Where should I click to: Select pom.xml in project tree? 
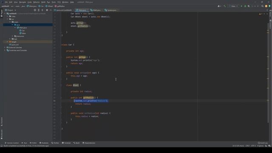(14, 45)
